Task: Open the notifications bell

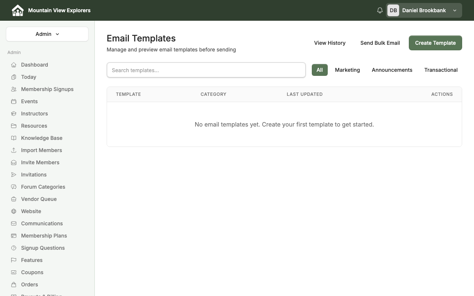Action: (x=380, y=10)
